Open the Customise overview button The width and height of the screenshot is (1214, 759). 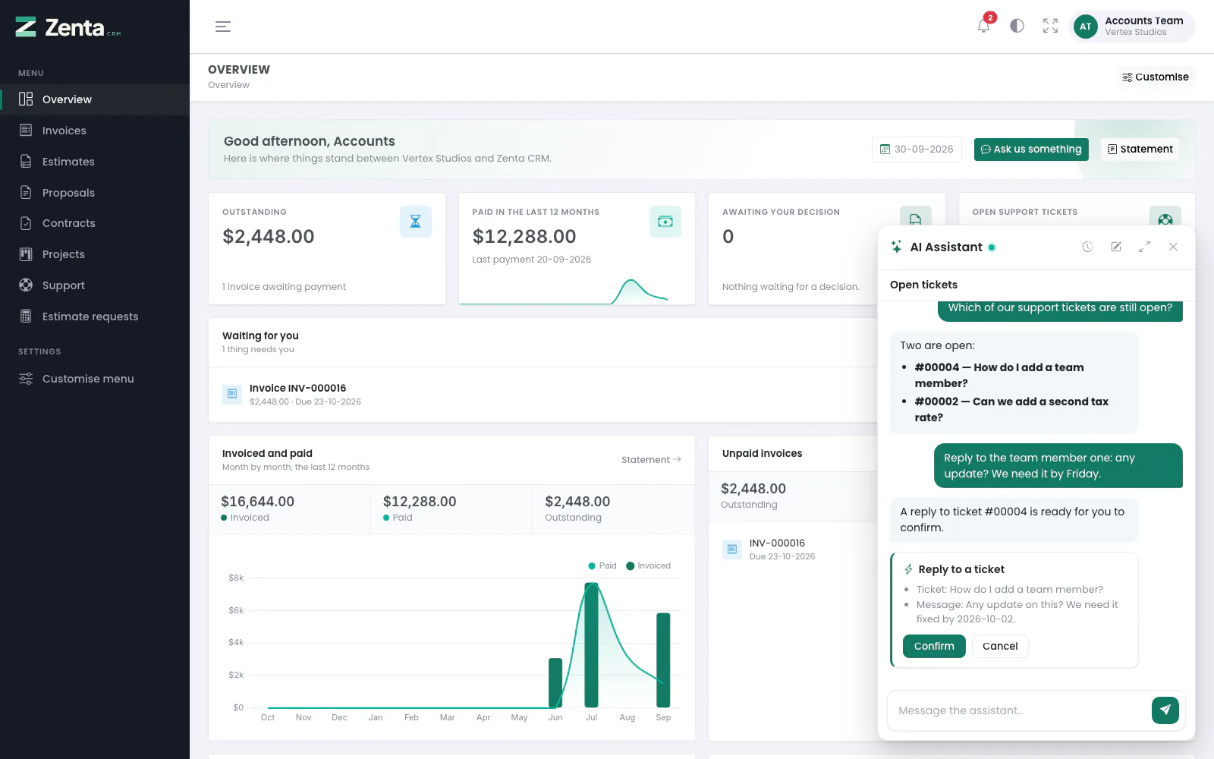tap(1156, 77)
